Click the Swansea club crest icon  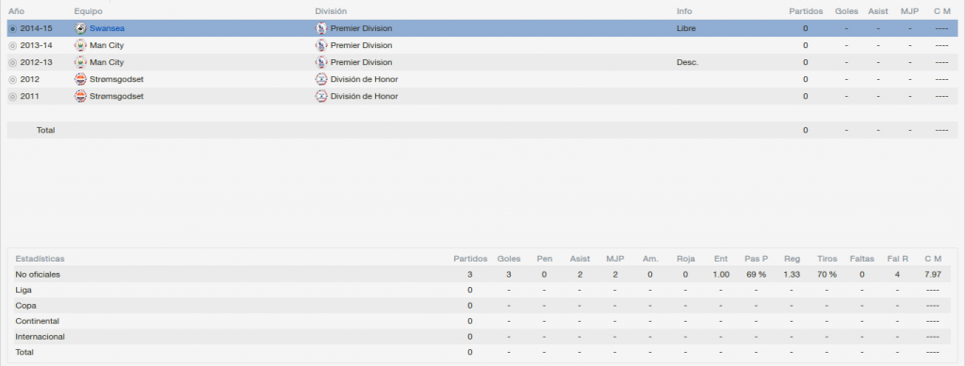pos(80,28)
